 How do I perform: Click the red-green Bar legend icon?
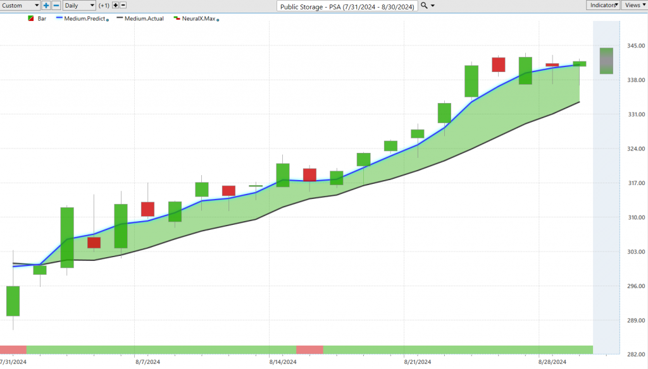click(x=31, y=18)
